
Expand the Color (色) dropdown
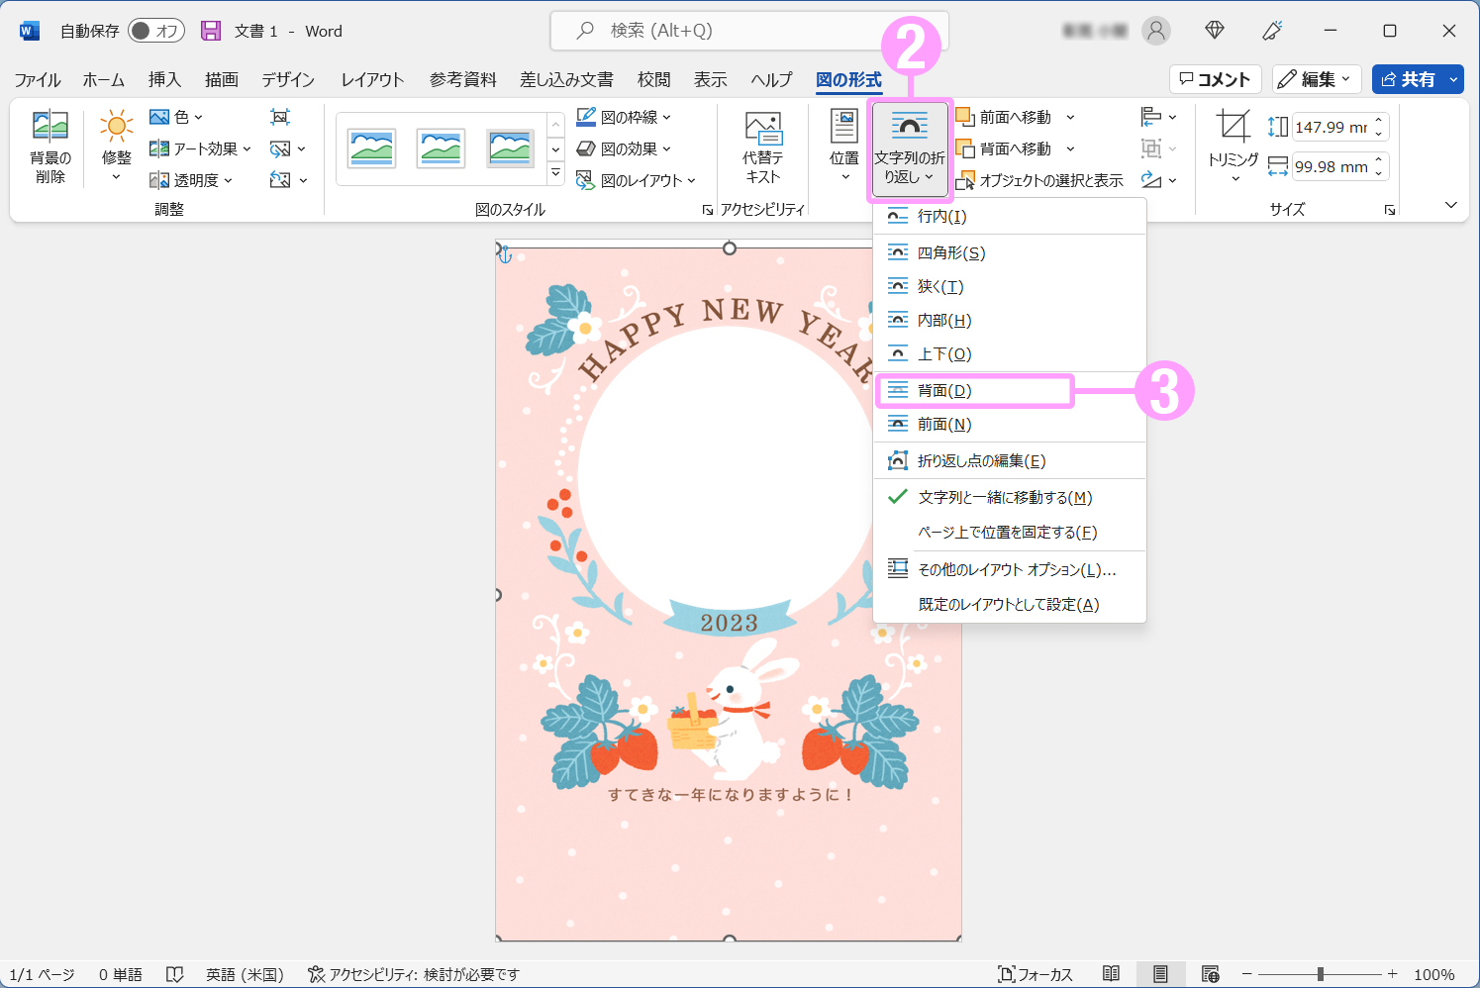tap(176, 117)
